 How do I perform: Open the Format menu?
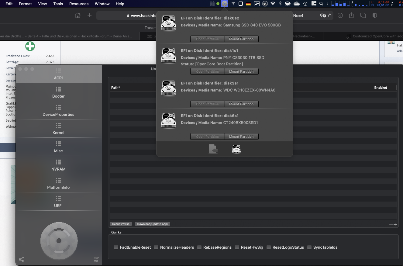[25, 4]
